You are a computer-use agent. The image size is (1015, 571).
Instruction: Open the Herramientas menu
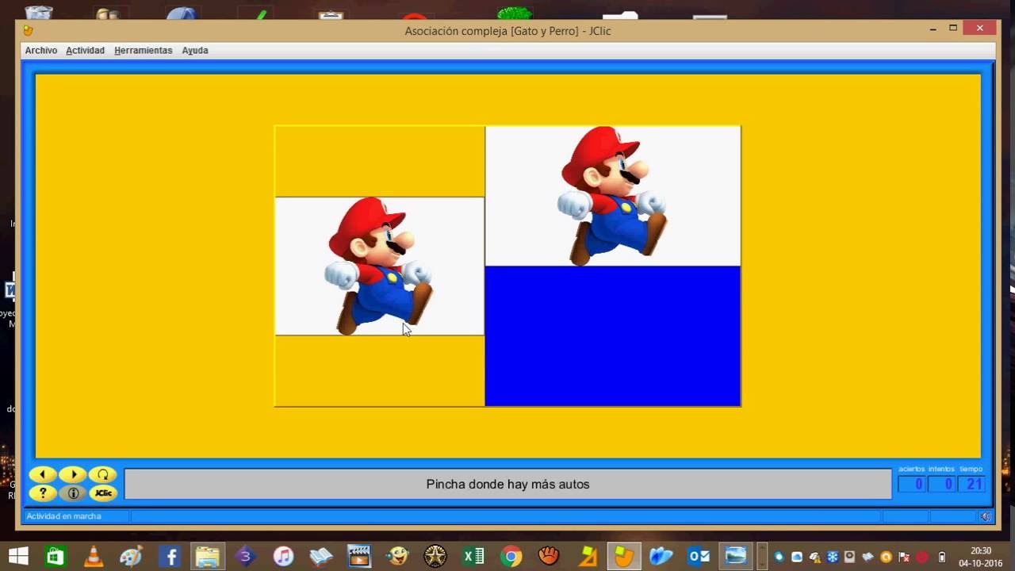[143, 50]
